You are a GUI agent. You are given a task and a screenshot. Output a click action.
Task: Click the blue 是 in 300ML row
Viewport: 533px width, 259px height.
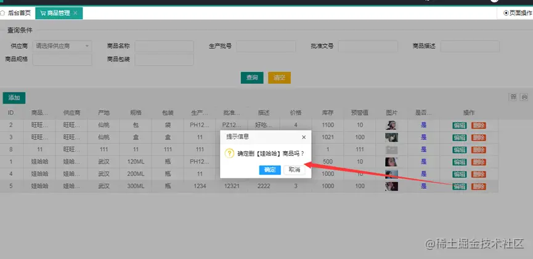click(423, 186)
